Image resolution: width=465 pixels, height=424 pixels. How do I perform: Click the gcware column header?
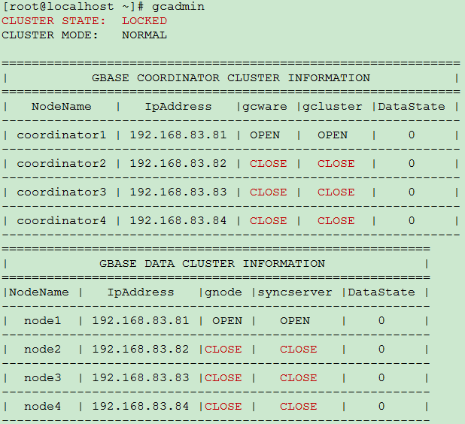click(x=265, y=107)
